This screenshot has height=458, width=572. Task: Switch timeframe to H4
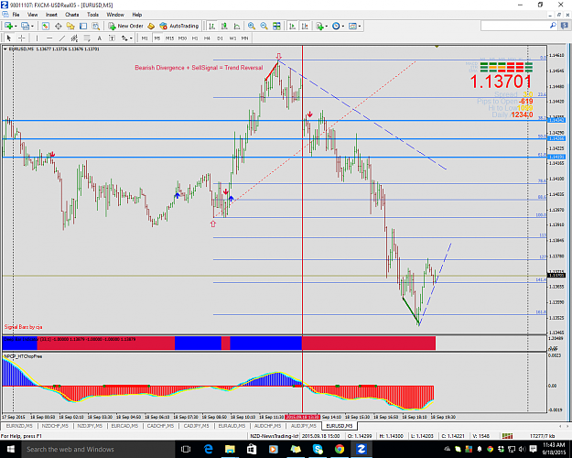pos(207,38)
